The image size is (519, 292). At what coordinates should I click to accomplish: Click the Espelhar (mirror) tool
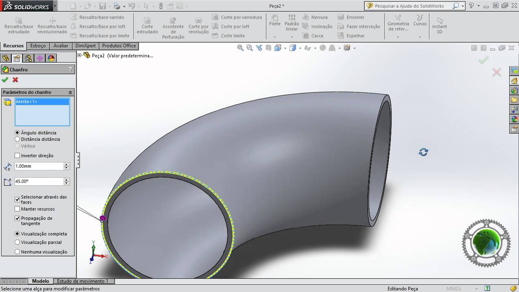[351, 36]
